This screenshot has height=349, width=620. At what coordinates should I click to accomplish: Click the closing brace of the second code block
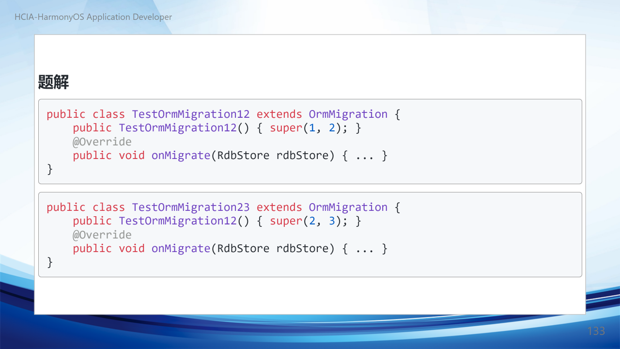(50, 262)
